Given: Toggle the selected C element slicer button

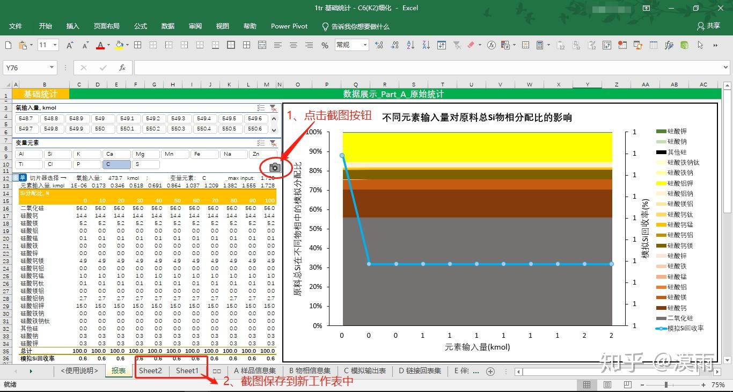Looking at the screenshot, I should [x=116, y=164].
